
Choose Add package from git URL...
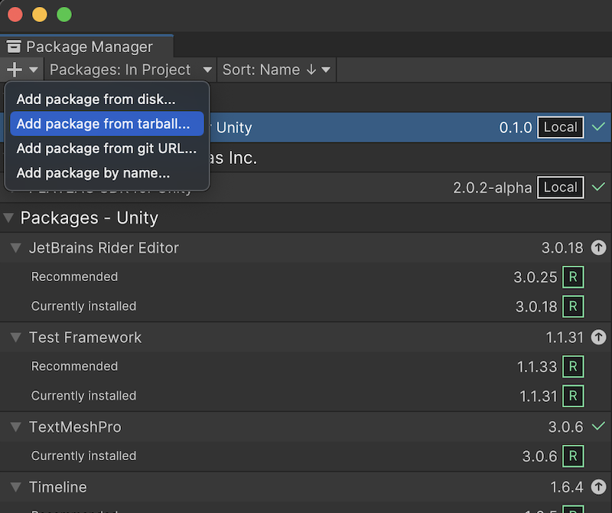tap(106, 149)
